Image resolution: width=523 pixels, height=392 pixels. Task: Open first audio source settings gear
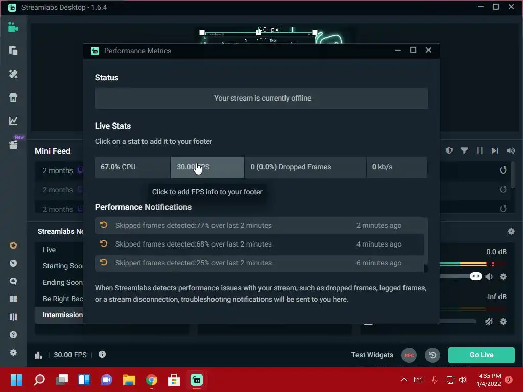503,277
